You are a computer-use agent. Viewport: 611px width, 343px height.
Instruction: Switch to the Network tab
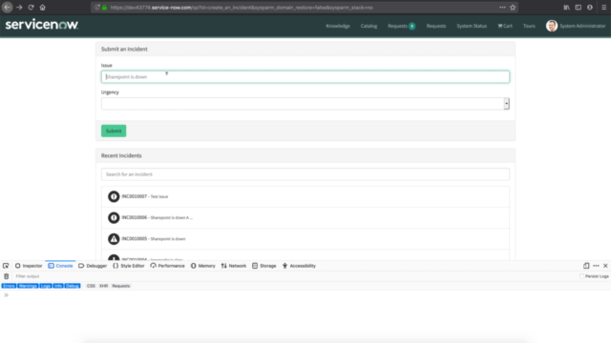click(234, 266)
